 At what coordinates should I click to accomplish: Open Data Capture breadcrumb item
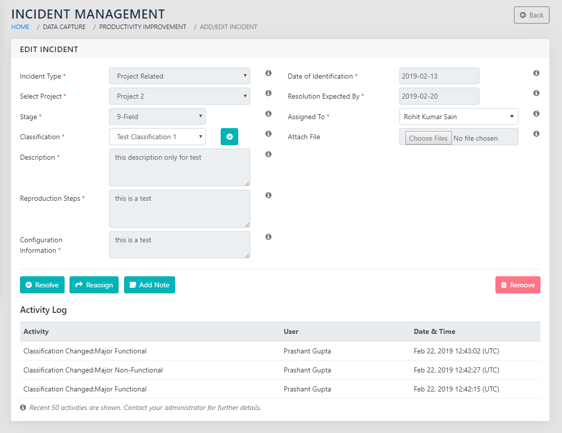click(64, 27)
